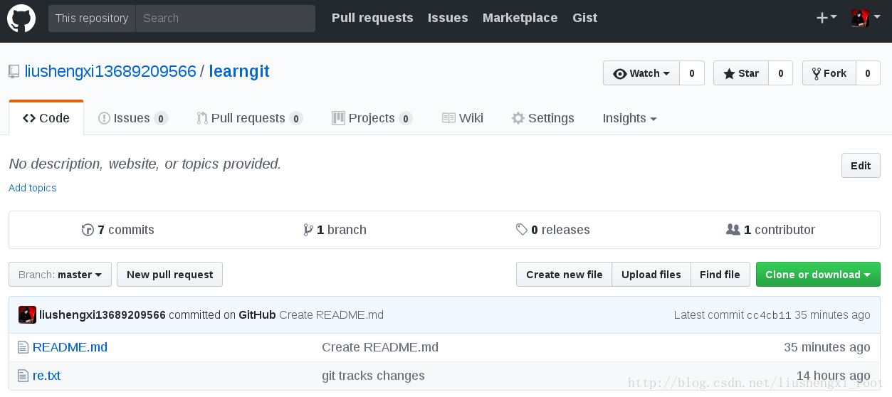Screen dimensions: 892x397
Task: Open the re.txt file
Action: [x=46, y=376]
